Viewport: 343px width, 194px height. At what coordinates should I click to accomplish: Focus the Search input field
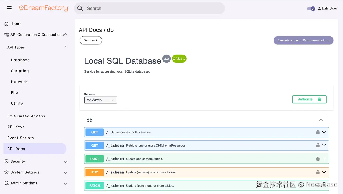(149, 8)
